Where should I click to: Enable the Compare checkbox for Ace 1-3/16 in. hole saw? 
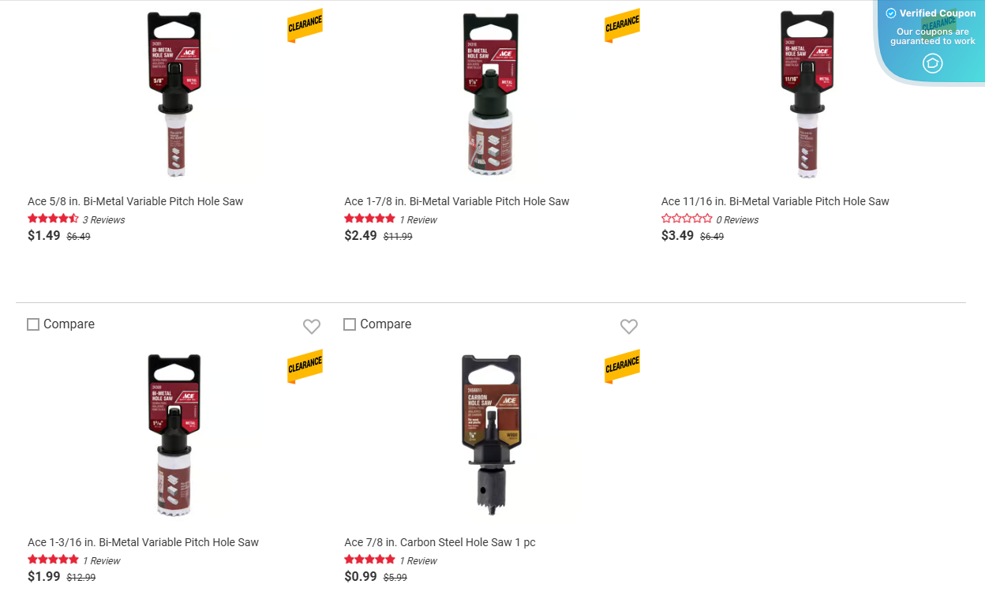[x=32, y=324]
